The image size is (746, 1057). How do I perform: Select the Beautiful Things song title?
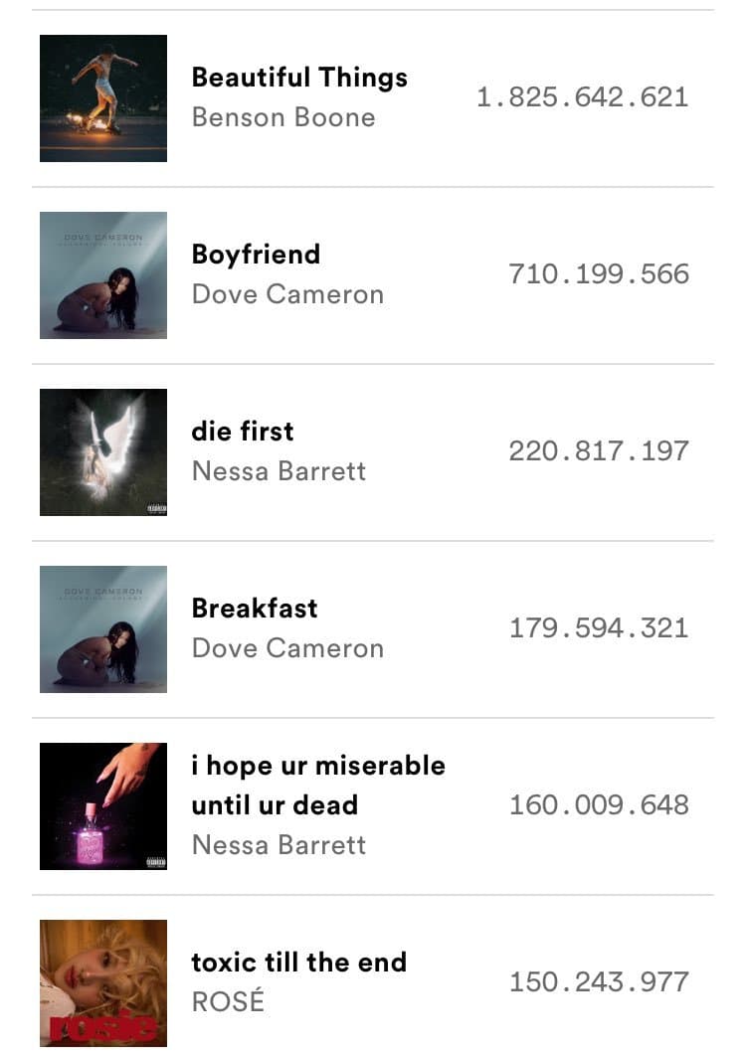299,79
